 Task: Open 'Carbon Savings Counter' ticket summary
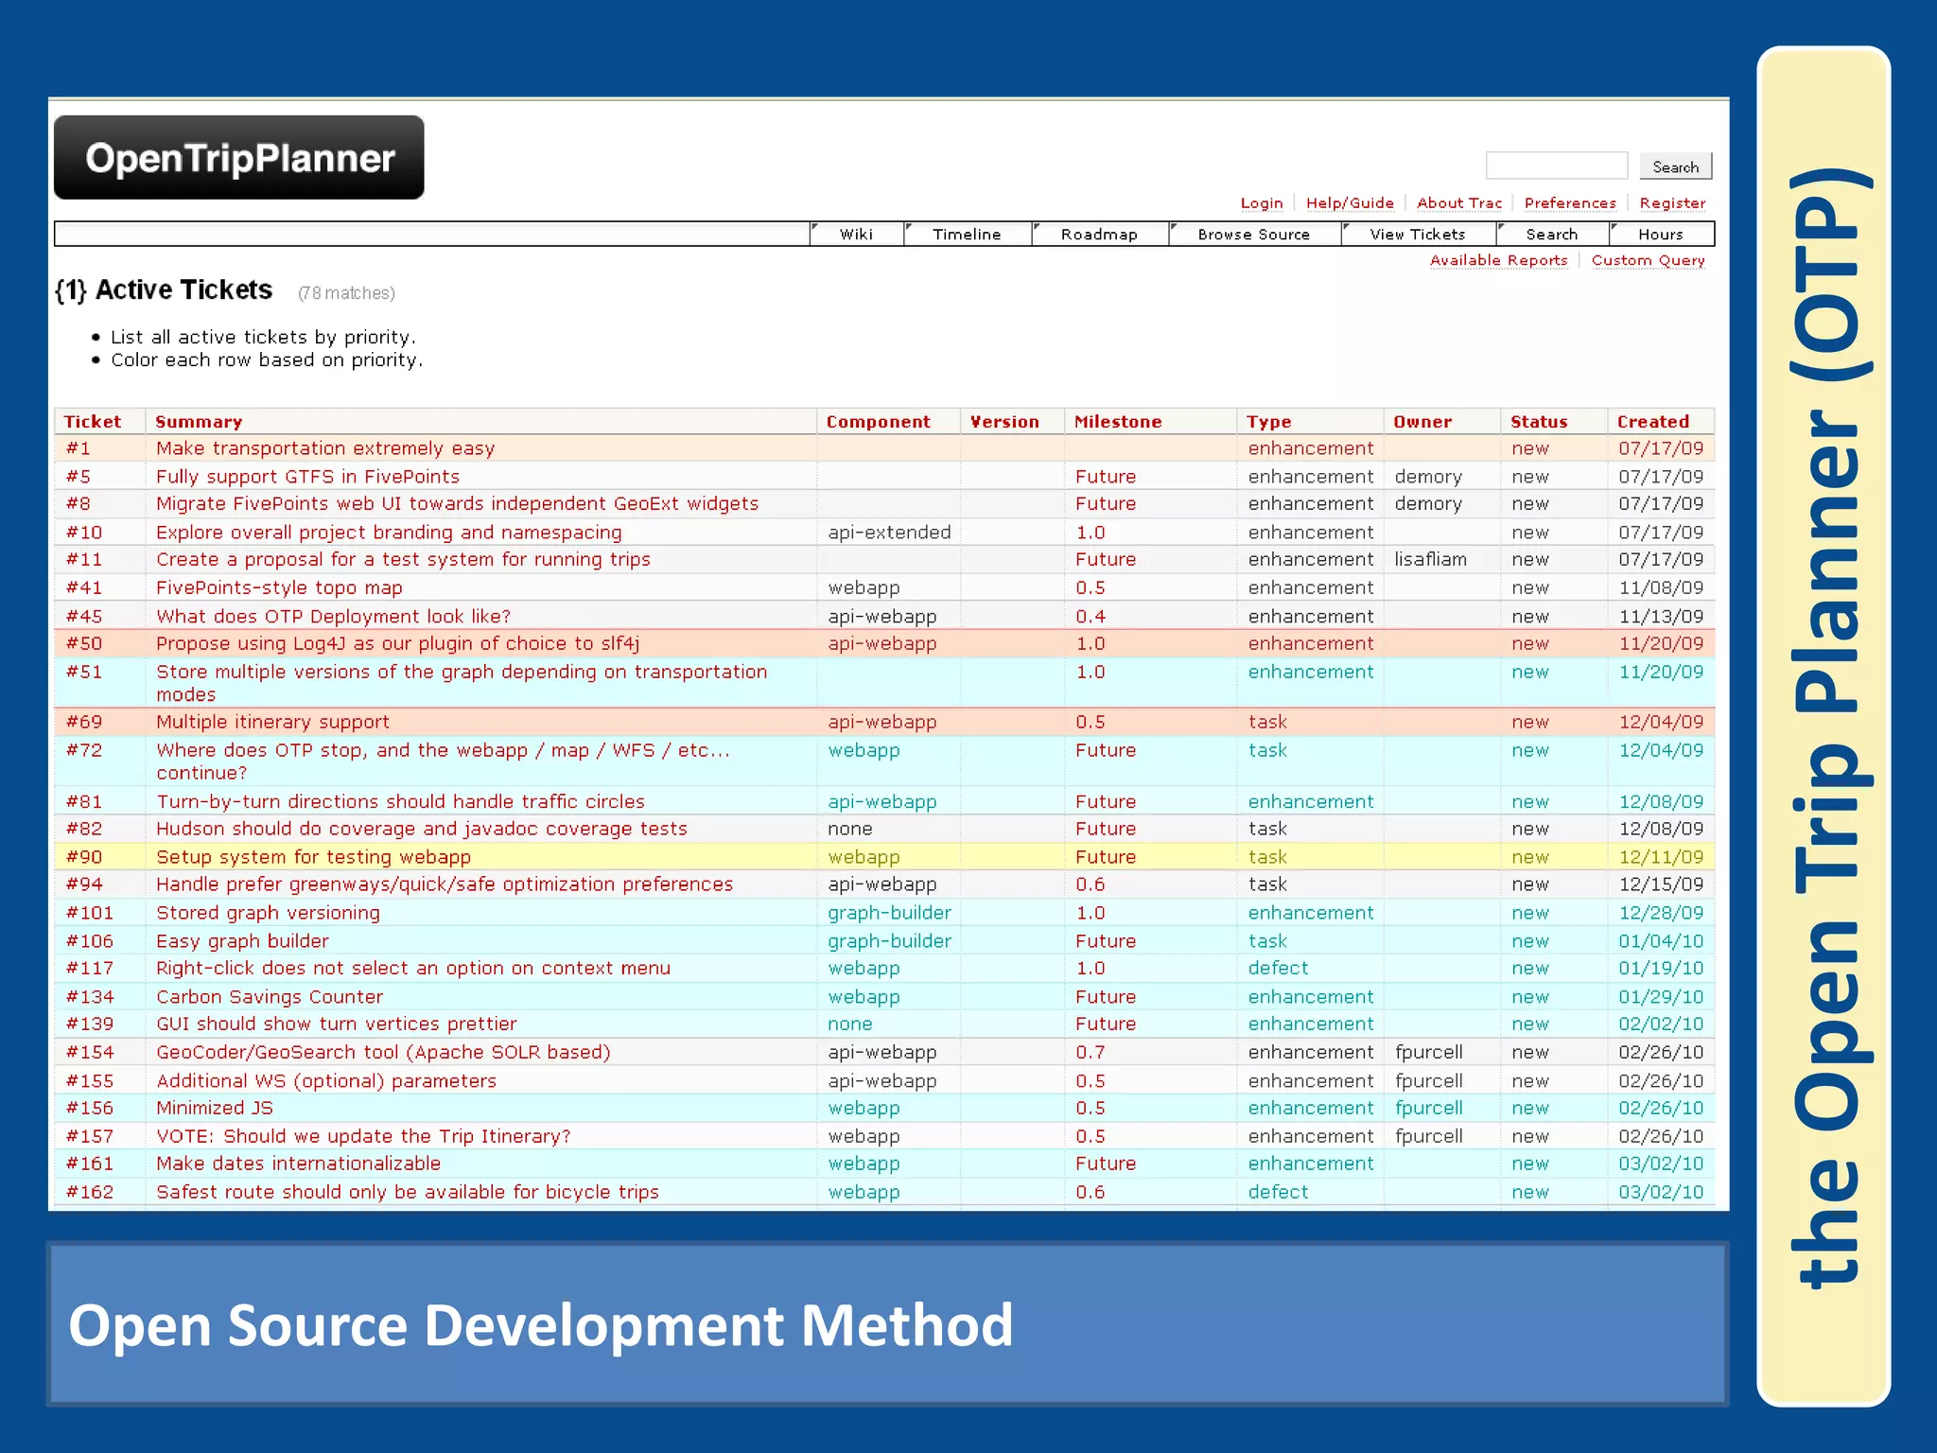pos(270,997)
